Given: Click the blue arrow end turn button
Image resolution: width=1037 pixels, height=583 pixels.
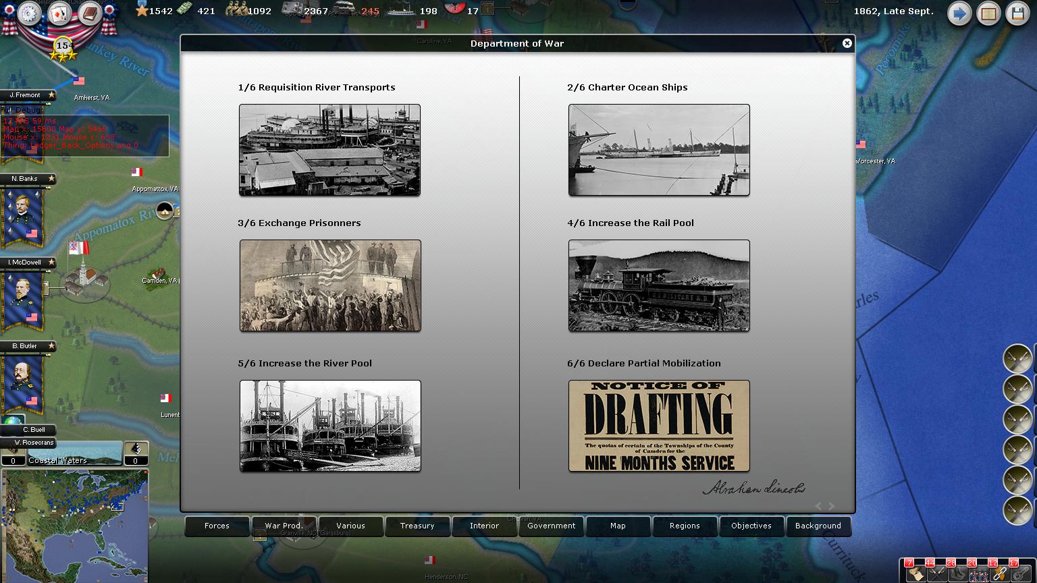Looking at the screenshot, I should click(x=959, y=13).
